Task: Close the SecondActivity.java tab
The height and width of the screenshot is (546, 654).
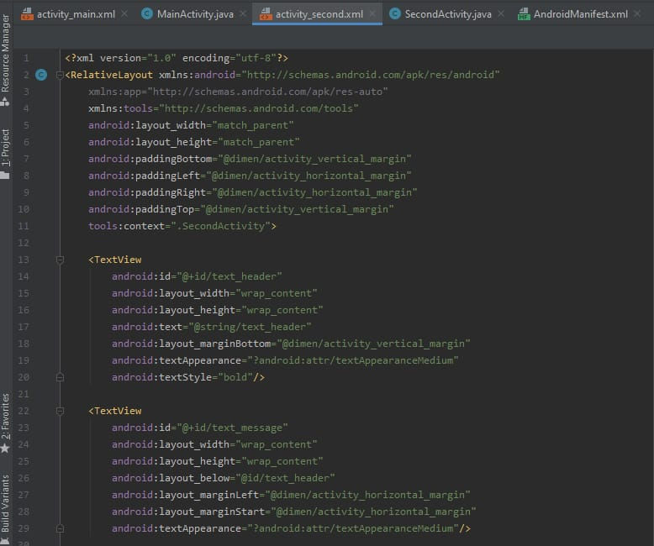Action: [x=501, y=14]
